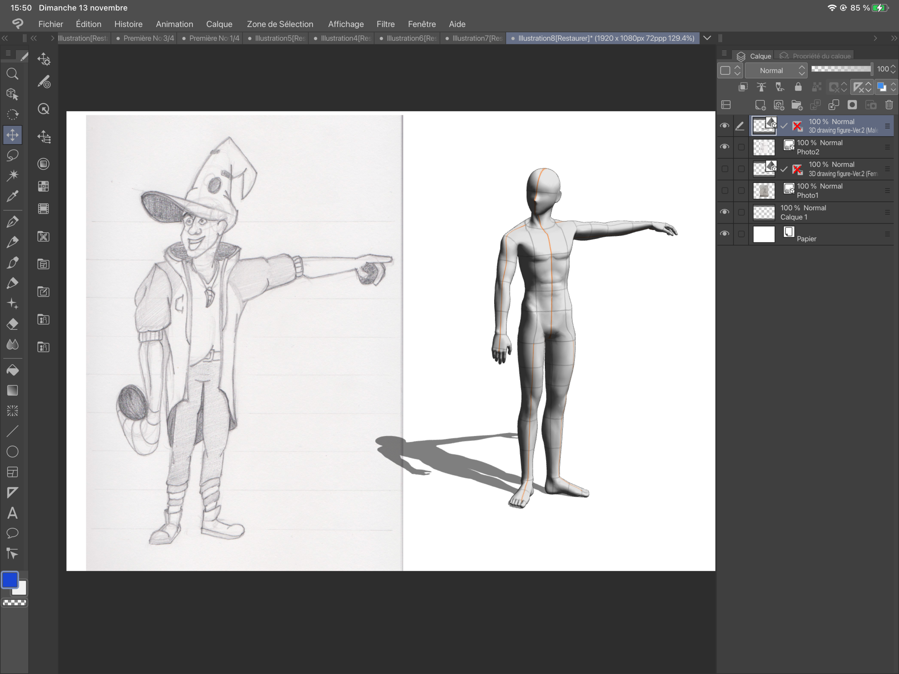Click the lock layer padlock icon
The height and width of the screenshot is (674, 899).
[798, 87]
